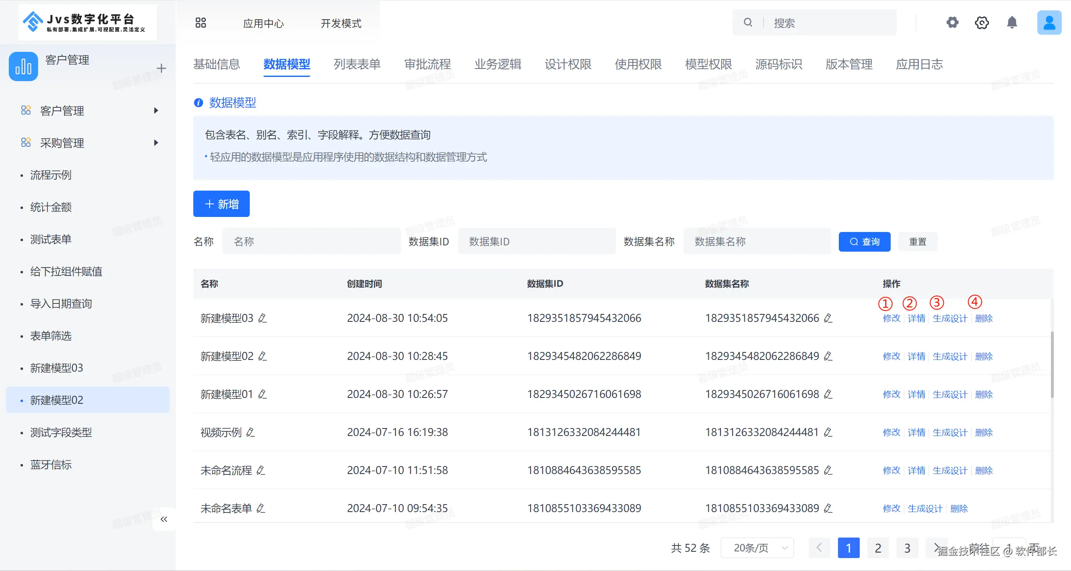This screenshot has width=1071, height=571.
Task: Open the 审批流程 tab
Action: pyautogui.click(x=427, y=64)
